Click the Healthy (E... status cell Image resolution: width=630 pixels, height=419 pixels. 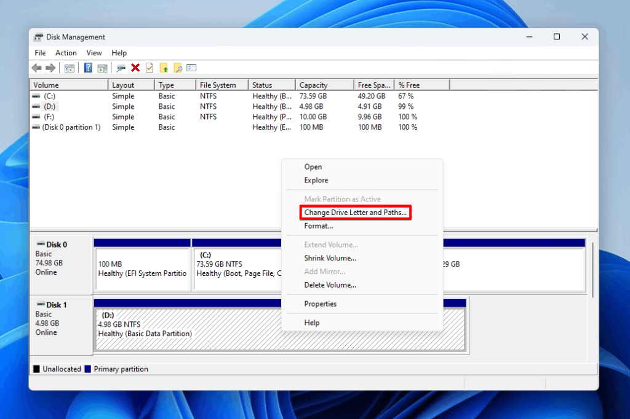pos(272,127)
